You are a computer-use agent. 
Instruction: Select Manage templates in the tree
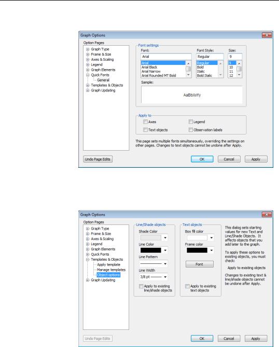pyautogui.click(x=111, y=270)
